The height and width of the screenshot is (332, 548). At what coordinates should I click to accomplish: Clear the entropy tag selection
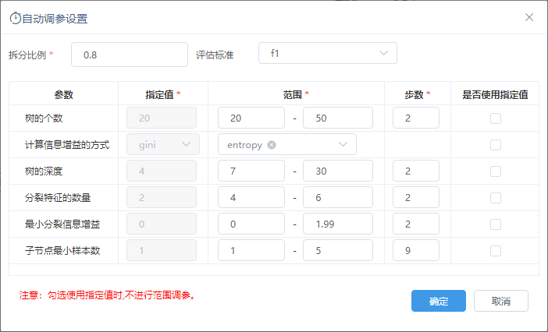point(272,145)
